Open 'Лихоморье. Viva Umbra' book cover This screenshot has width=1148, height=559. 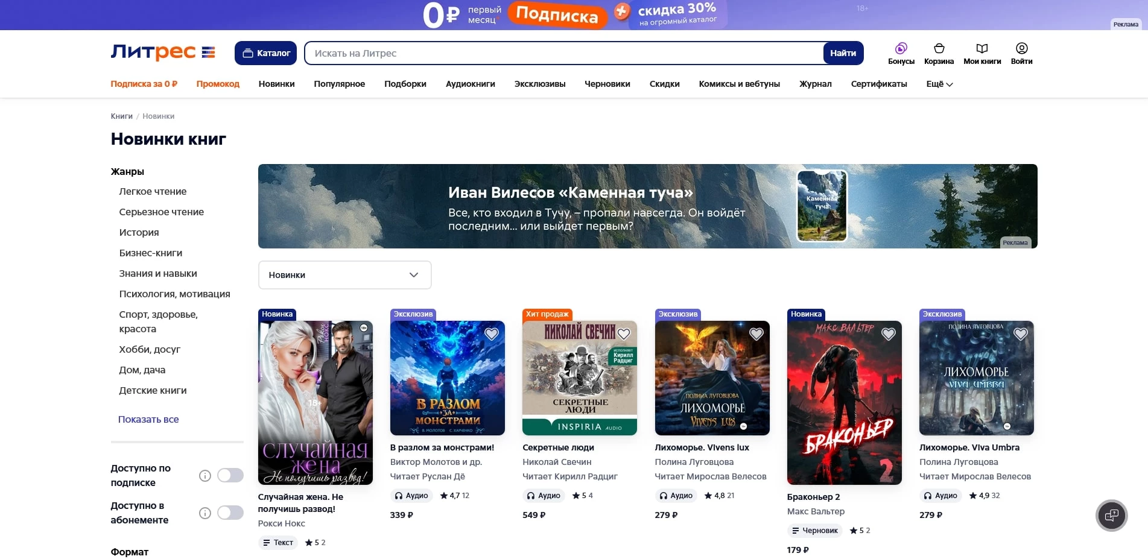[976, 378]
